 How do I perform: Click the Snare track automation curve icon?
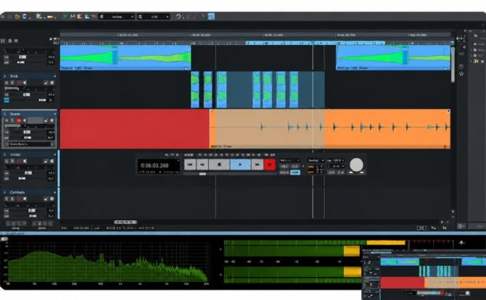pyautogui.click(x=46, y=120)
